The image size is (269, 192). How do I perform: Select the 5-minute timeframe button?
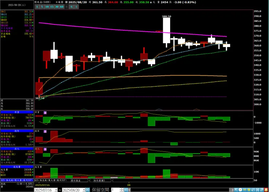point(42,7)
